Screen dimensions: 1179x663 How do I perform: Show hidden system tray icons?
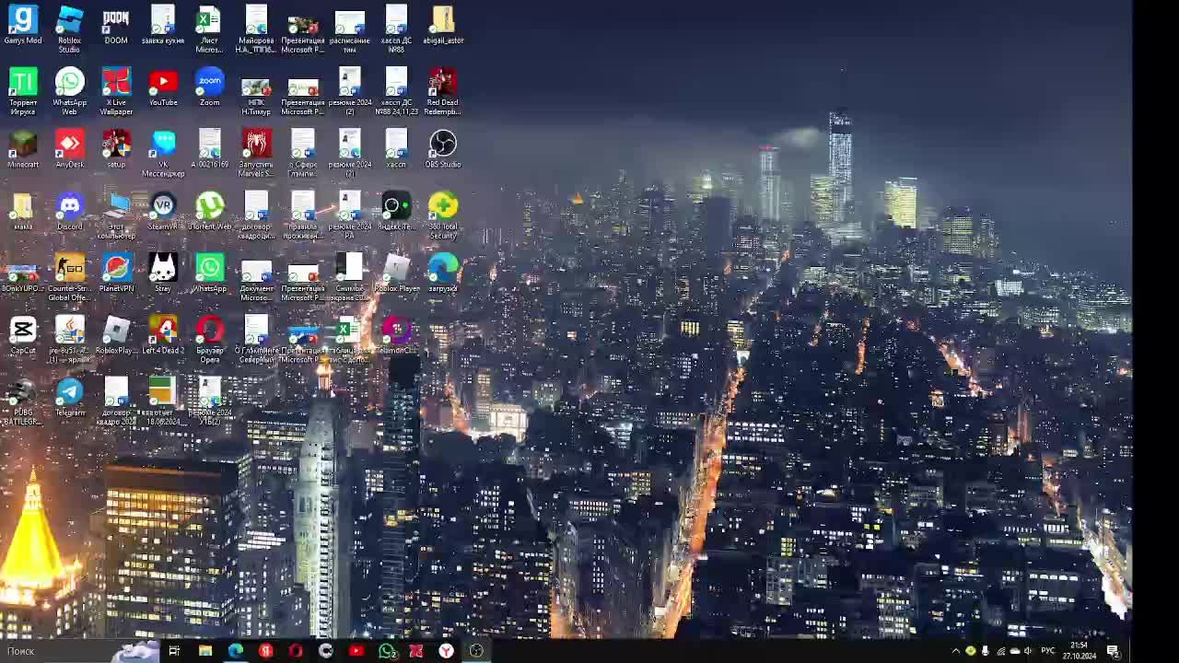click(x=956, y=651)
